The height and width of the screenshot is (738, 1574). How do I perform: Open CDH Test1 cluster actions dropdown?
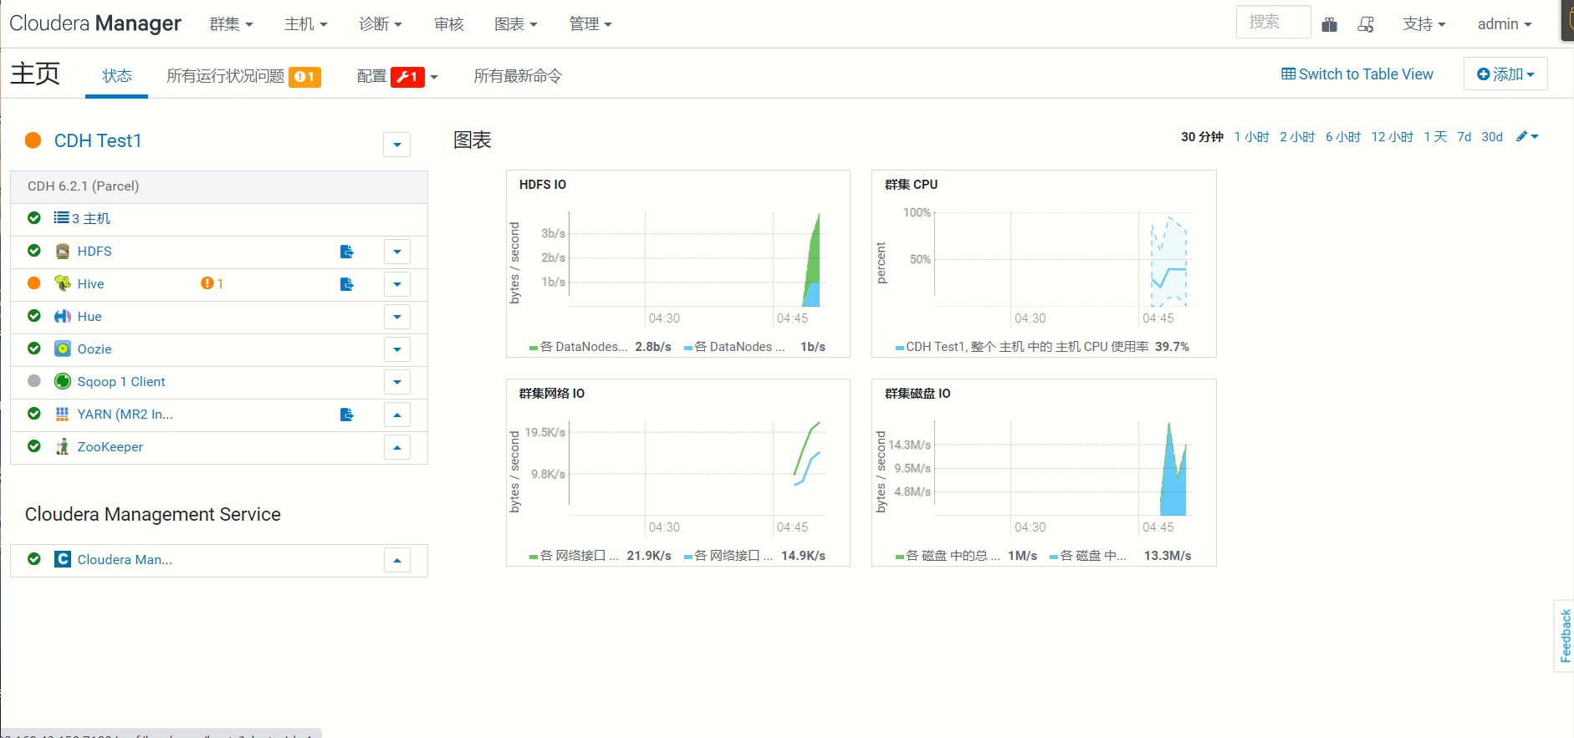click(397, 145)
